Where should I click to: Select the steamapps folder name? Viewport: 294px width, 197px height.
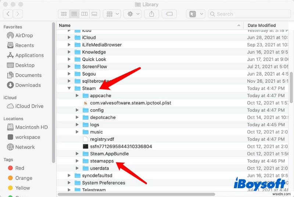coord(102,161)
